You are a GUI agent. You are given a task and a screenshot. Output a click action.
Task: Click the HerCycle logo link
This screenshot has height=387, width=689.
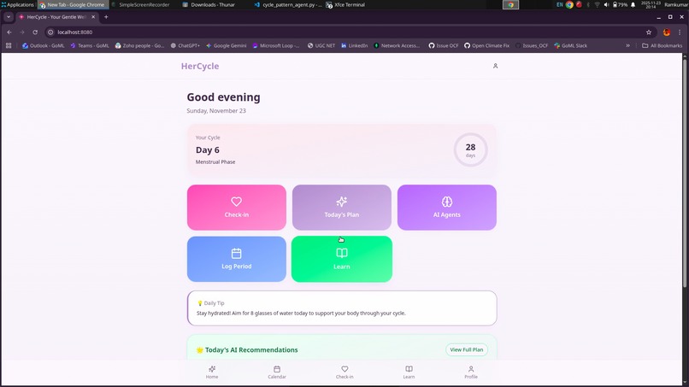(200, 66)
